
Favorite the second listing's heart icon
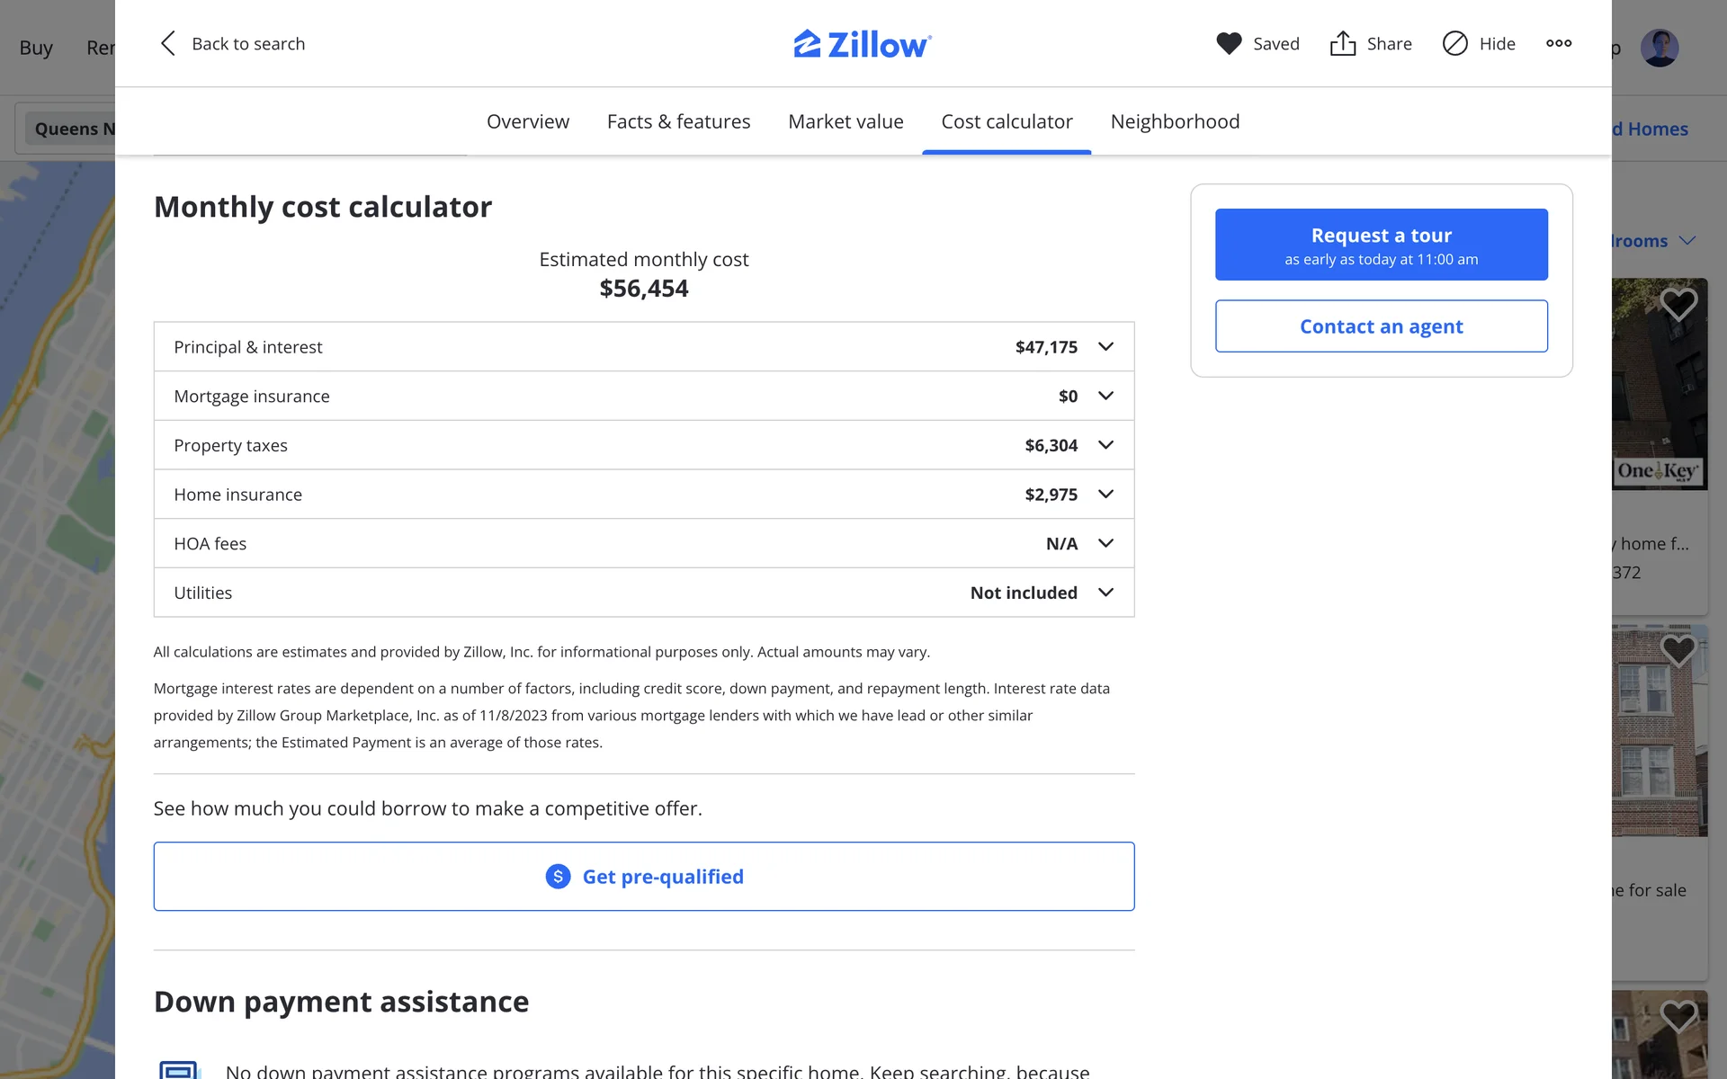pos(1678,650)
